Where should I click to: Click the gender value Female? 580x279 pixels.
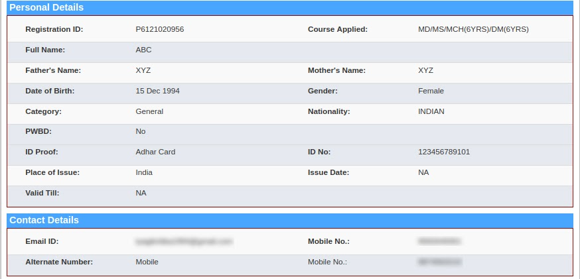[431, 91]
